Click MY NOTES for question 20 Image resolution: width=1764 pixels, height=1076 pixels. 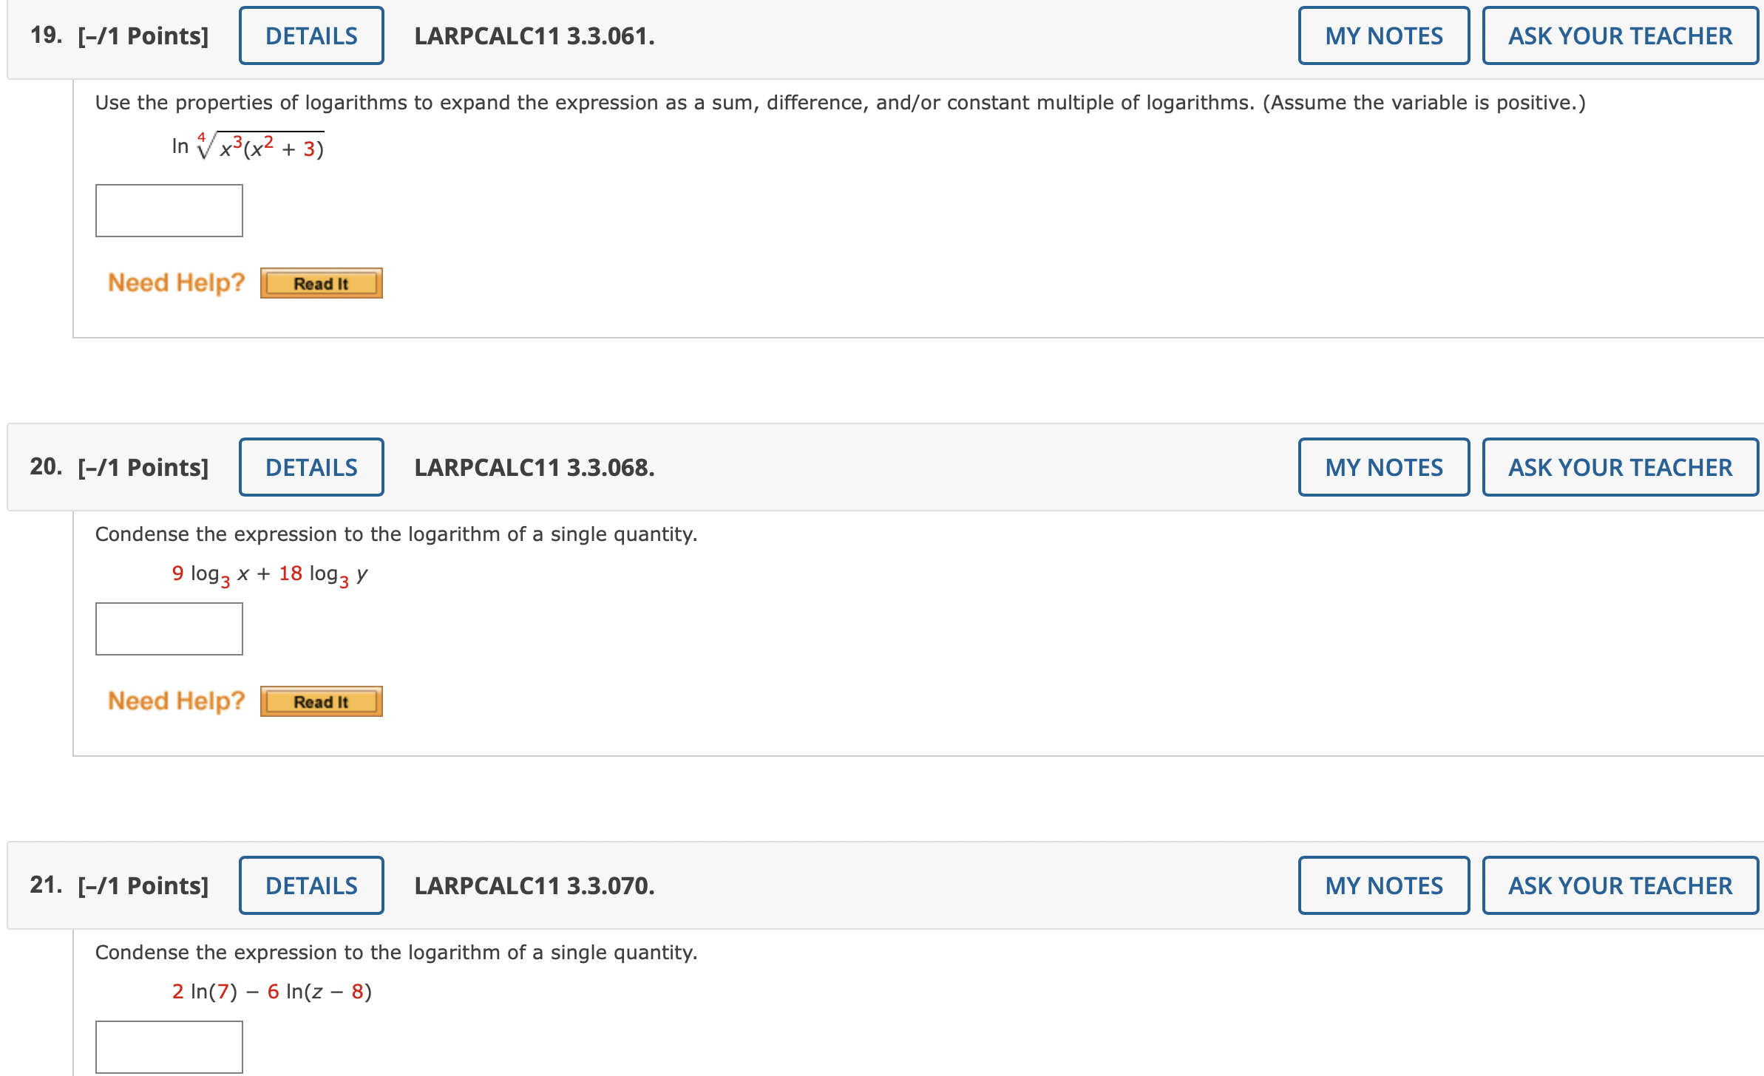pos(1383,466)
